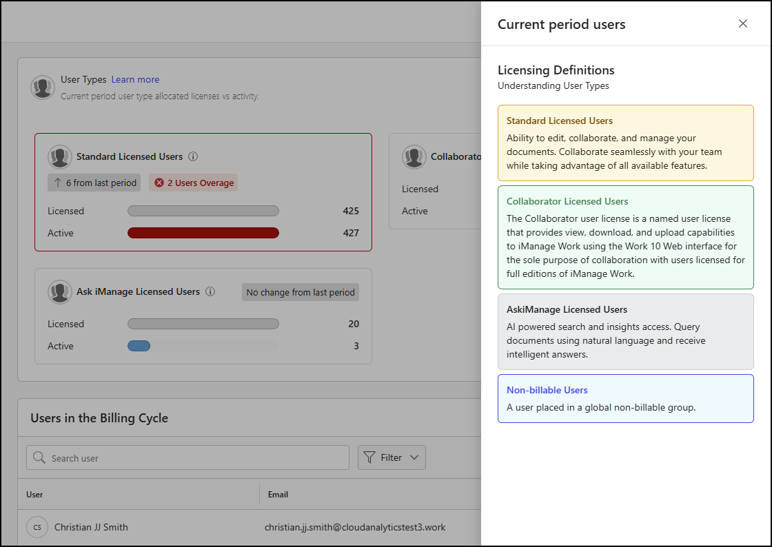Select the AskiManage Licensed Users definition card

(625, 331)
